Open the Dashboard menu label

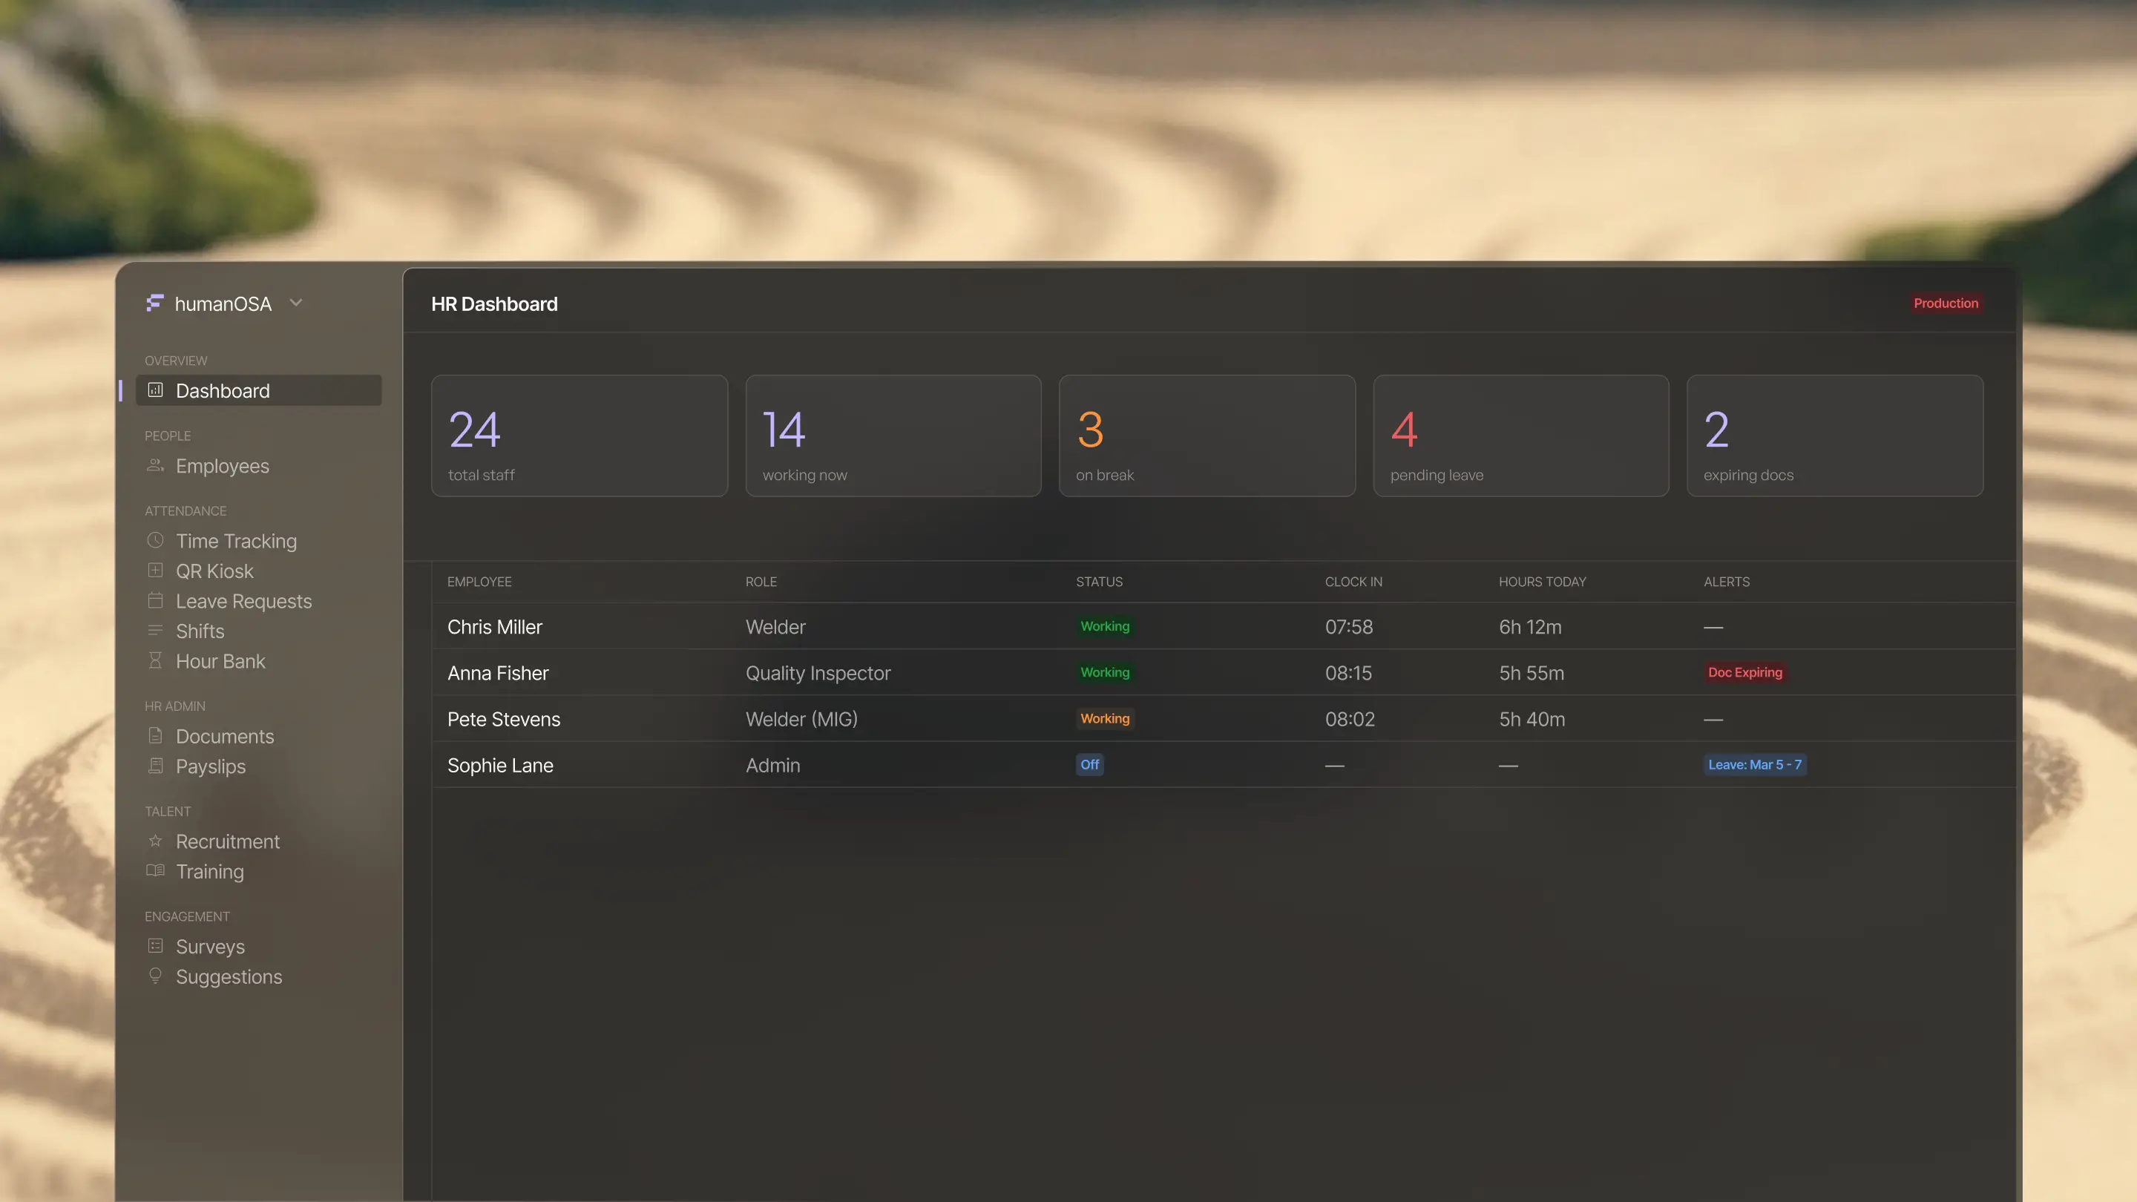pyautogui.click(x=223, y=391)
